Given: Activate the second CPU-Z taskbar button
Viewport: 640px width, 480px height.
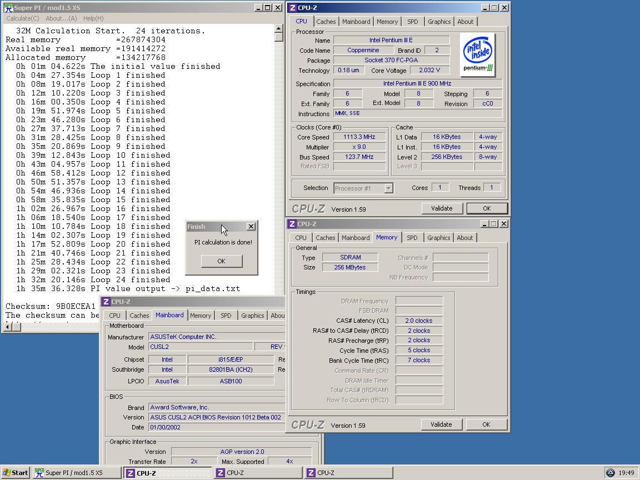Looking at the screenshot, I should click(x=258, y=473).
